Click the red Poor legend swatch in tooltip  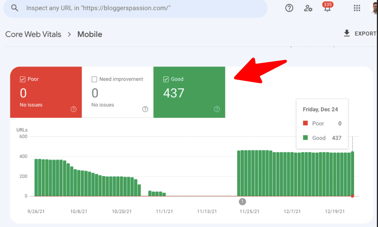pos(305,124)
